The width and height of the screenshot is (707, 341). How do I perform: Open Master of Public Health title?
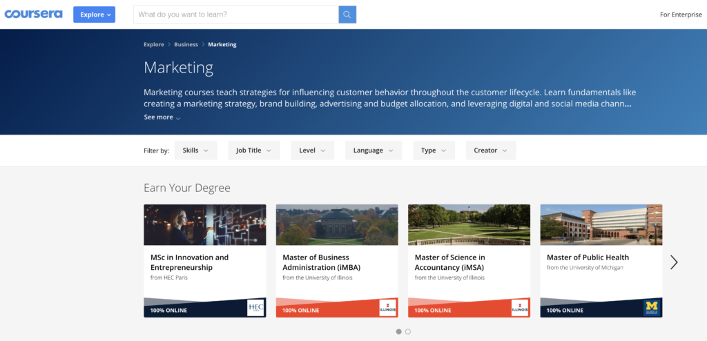[588, 257]
